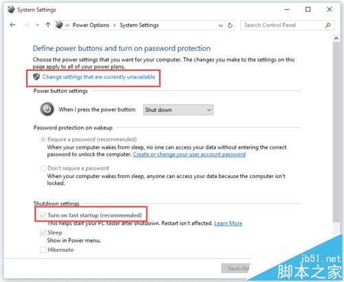344x282 pixels.
Task: Click Change settings that are currently unavailable
Action: point(99,77)
